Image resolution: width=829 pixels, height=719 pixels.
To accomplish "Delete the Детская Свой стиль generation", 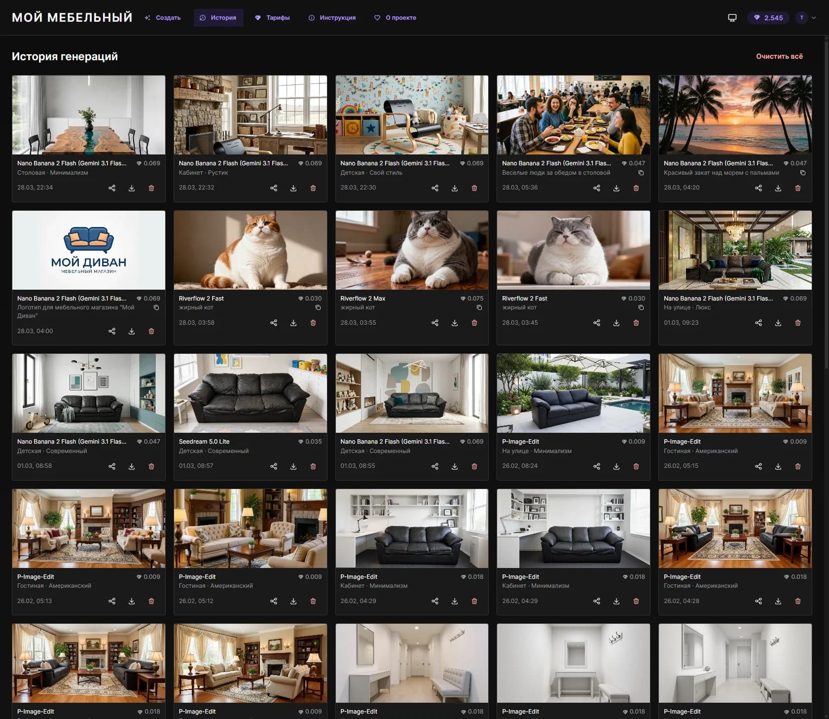I will pos(474,188).
